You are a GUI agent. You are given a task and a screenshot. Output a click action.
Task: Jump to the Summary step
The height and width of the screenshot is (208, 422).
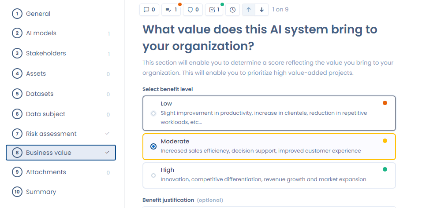coord(41,192)
